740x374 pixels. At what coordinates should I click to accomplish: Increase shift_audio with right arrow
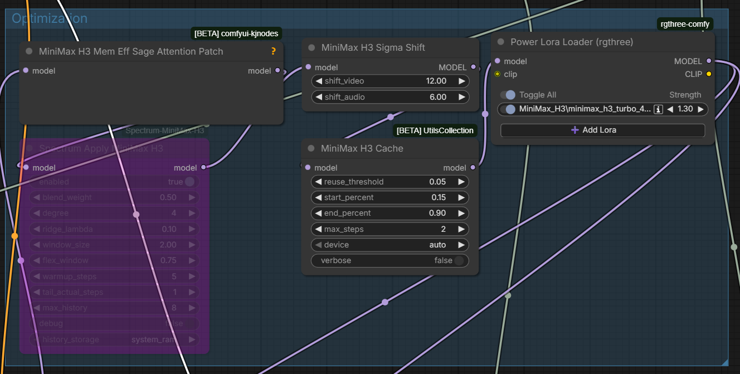coord(461,97)
